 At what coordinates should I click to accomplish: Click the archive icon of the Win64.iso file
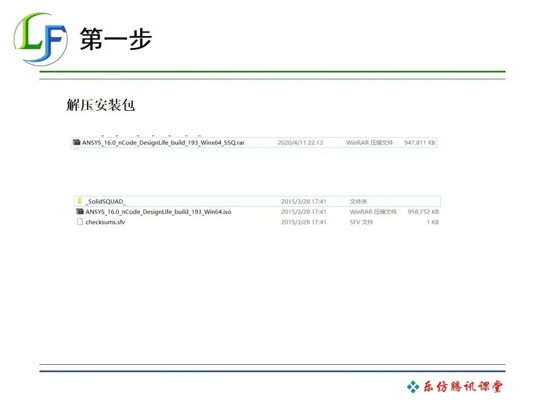click(x=80, y=211)
